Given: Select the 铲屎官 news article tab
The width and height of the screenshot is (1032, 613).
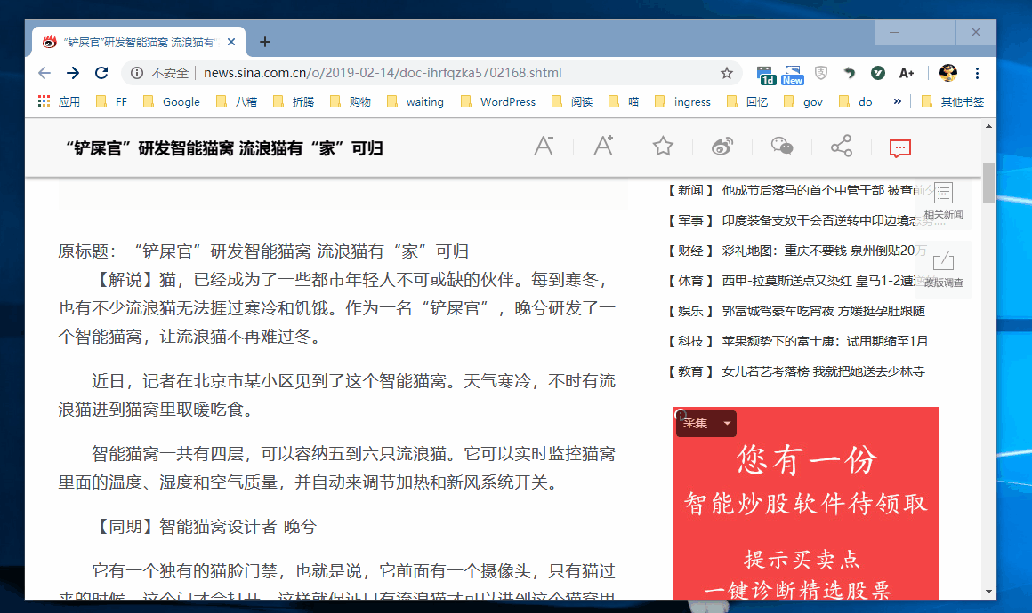Looking at the screenshot, I should tap(133, 41).
